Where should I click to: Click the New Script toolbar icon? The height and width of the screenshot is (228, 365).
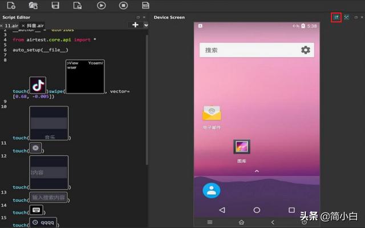pos(11,5)
